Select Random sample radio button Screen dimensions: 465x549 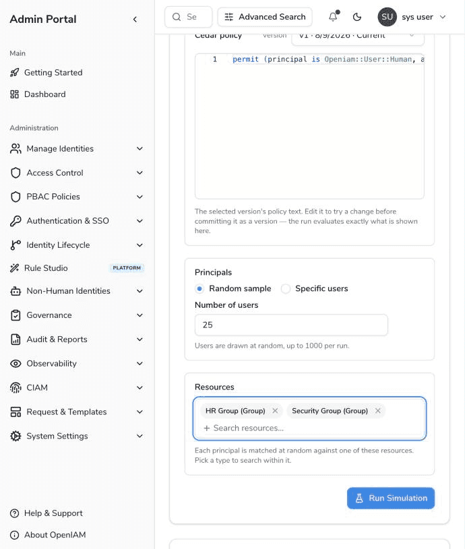(x=199, y=289)
